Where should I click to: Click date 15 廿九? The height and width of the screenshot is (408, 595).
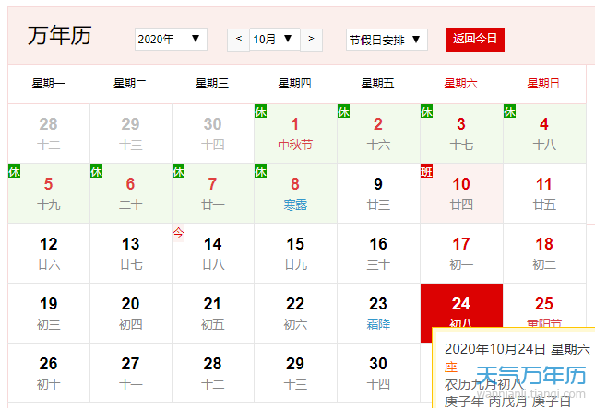pyautogui.click(x=295, y=253)
